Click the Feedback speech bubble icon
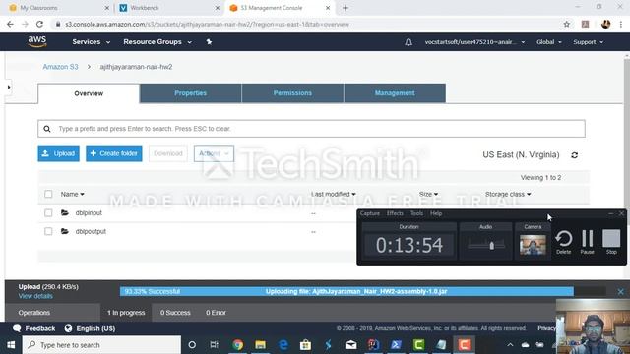Screen dimensions: 630x354 [17, 328]
